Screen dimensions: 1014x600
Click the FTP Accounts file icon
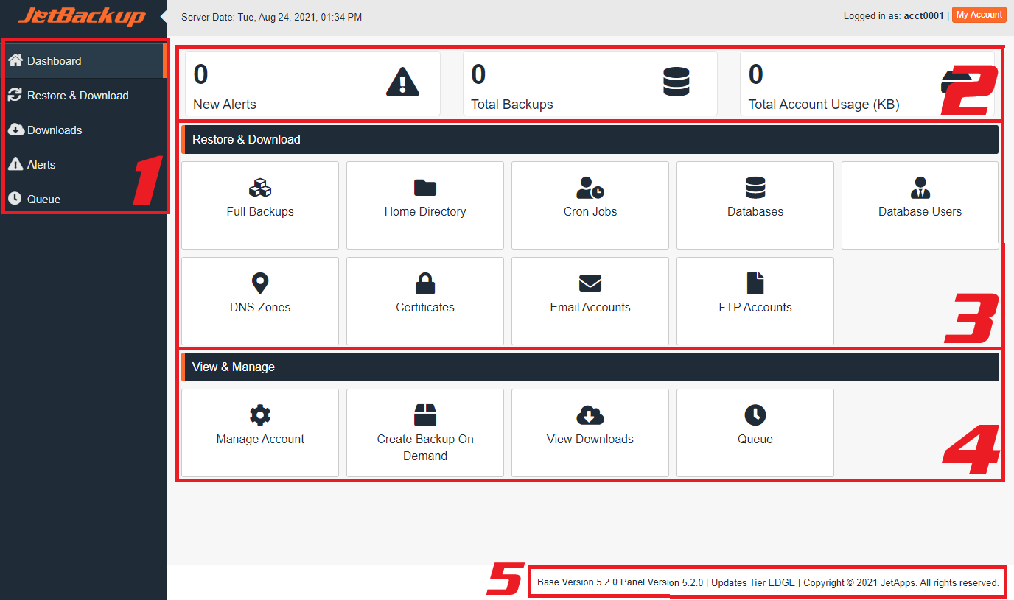[755, 283]
